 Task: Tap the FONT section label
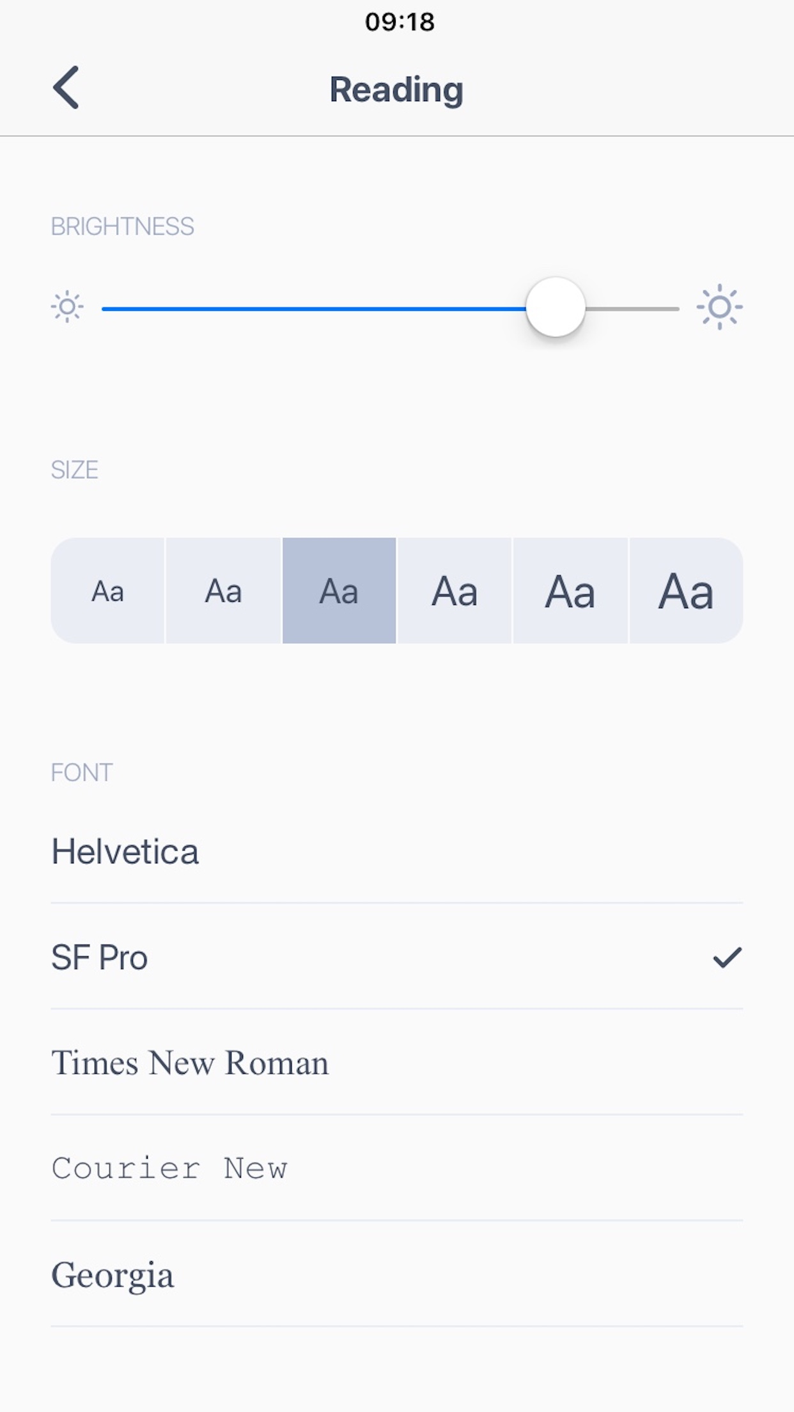point(81,773)
